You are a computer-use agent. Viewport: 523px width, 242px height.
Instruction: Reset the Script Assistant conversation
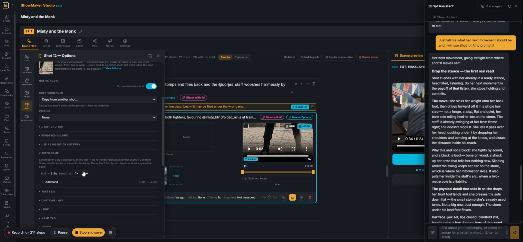coord(509,6)
